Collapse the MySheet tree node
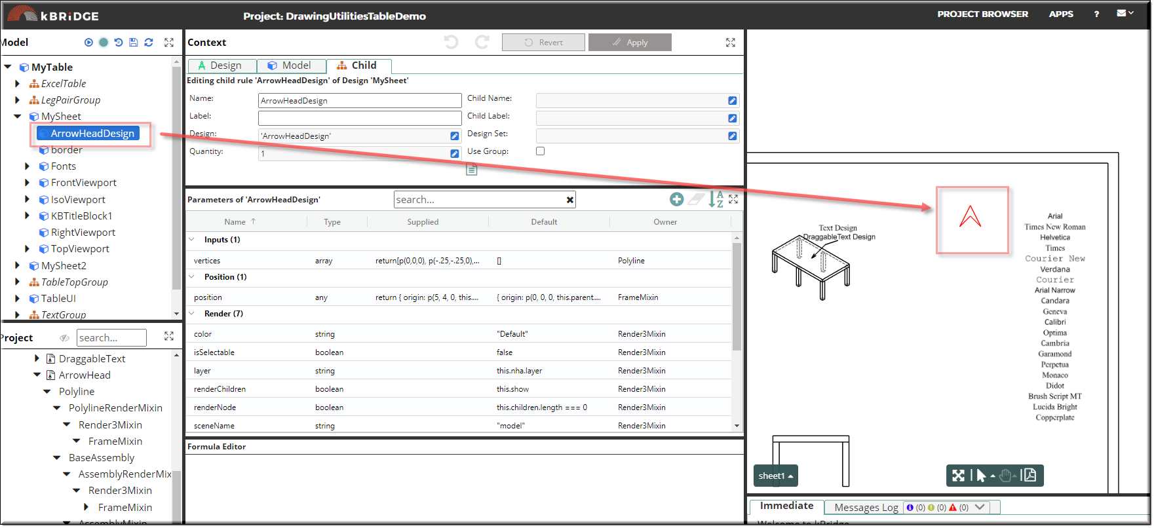The width and height of the screenshot is (1154, 528). (x=18, y=117)
